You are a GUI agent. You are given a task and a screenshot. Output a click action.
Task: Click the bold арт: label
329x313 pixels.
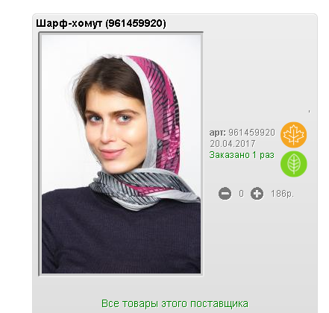(x=218, y=133)
